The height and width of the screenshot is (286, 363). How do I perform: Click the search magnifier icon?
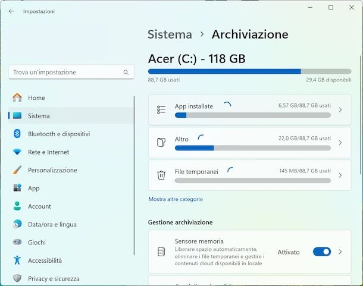(x=126, y=73)
